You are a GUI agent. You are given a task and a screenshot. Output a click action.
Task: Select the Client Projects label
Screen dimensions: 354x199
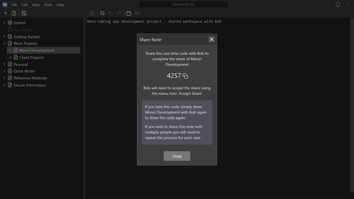[x=32, y=57]
